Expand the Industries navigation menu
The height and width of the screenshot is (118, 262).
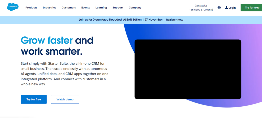(49, 8)
